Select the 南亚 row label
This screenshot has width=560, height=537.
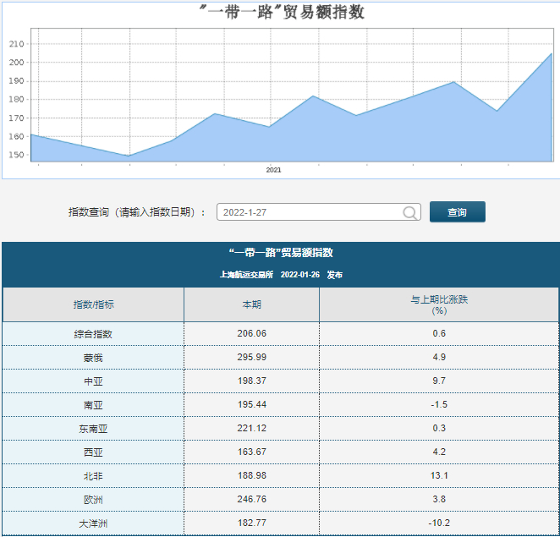[93, 405]
